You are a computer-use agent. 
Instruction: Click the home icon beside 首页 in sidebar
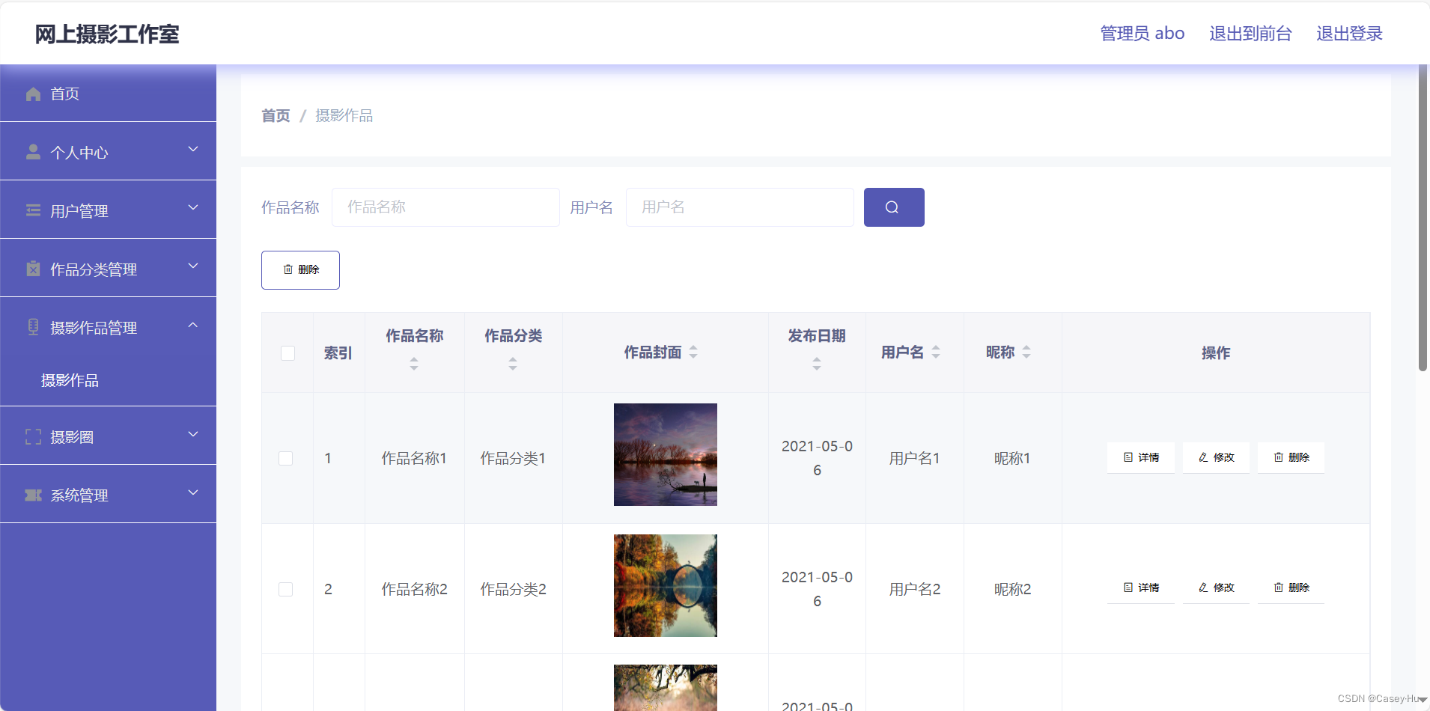33,94
